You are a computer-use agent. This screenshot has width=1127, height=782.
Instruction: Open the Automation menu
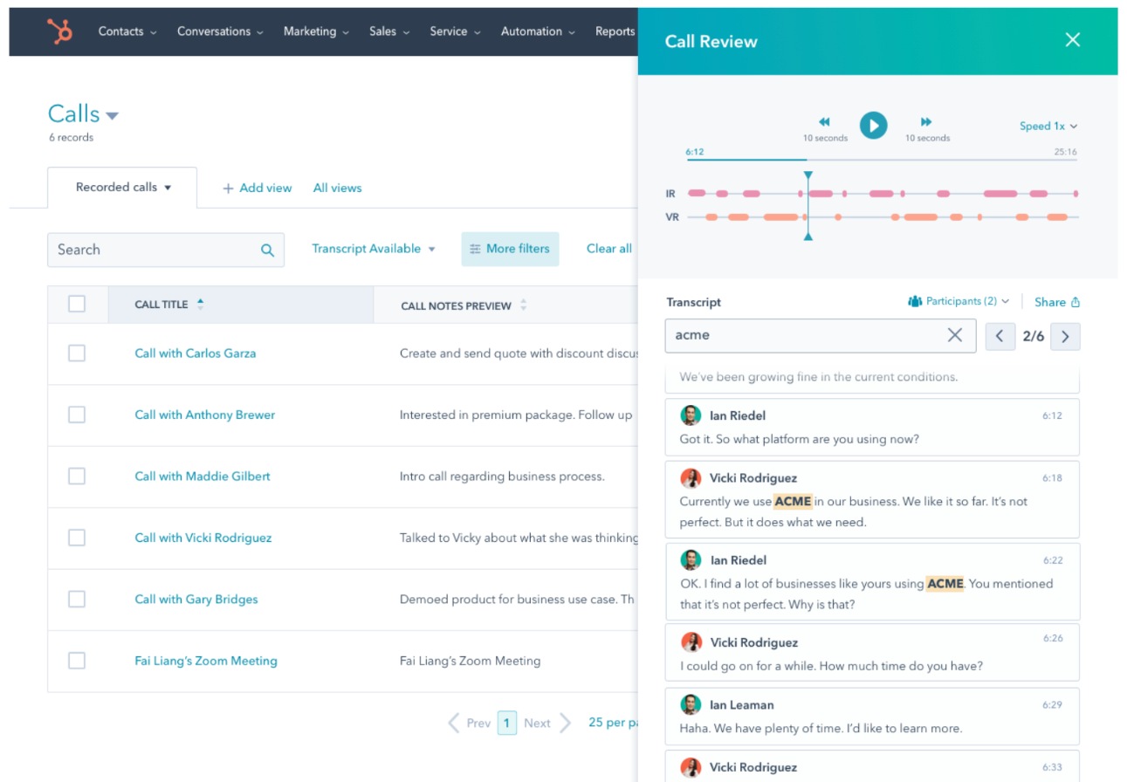pyautogui.click(x=538, y=31)
